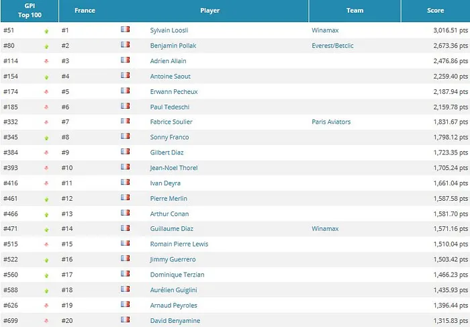Screen dimensions: 470x327
Task: Click the France column header
Action: click(85, 11)
